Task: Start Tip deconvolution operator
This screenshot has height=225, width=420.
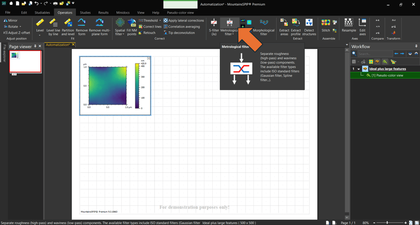Action: [179, 33]
